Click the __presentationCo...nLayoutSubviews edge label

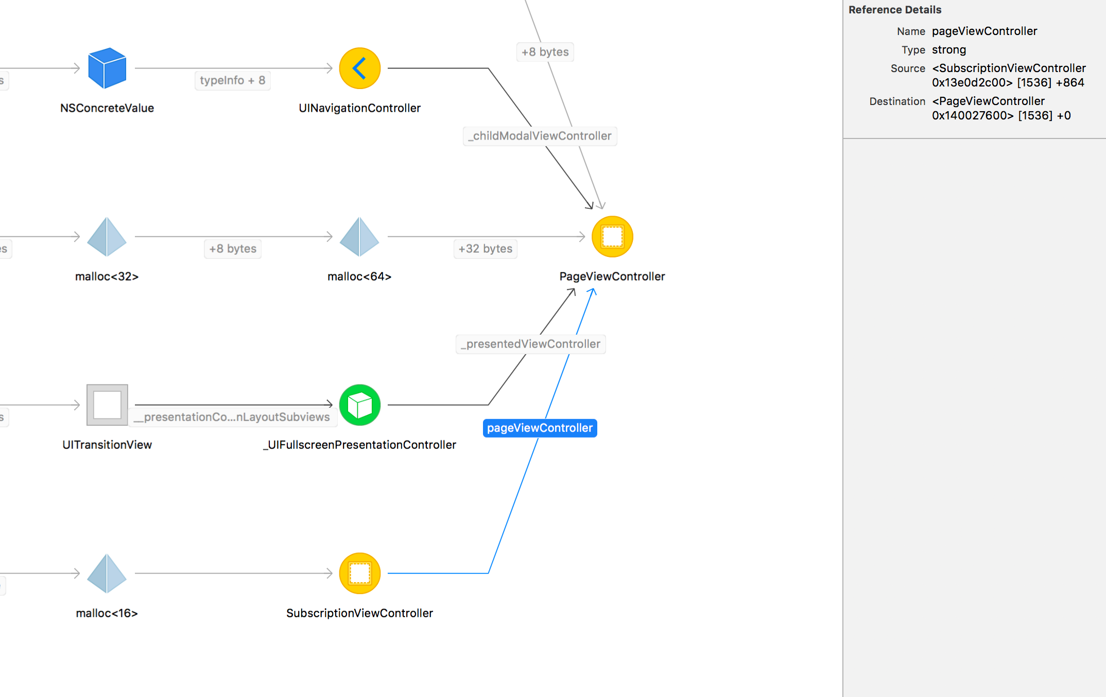point(233,417)
